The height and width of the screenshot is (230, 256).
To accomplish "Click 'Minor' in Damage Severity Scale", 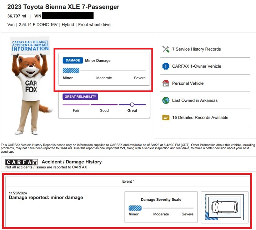I will coord(134,214).
